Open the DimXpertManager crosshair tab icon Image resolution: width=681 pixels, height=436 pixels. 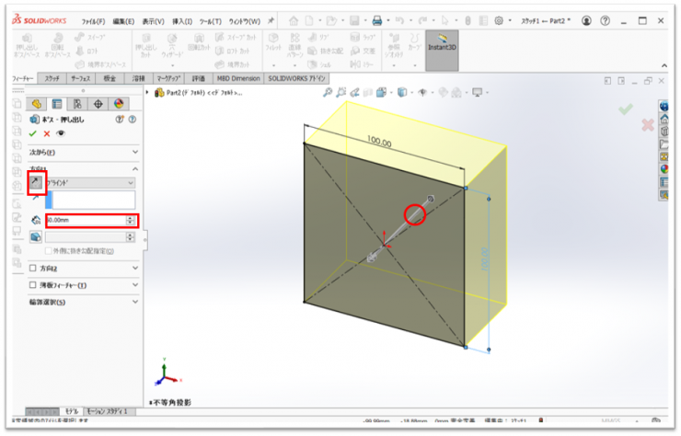pyautogui.click(x=98, y=104)
